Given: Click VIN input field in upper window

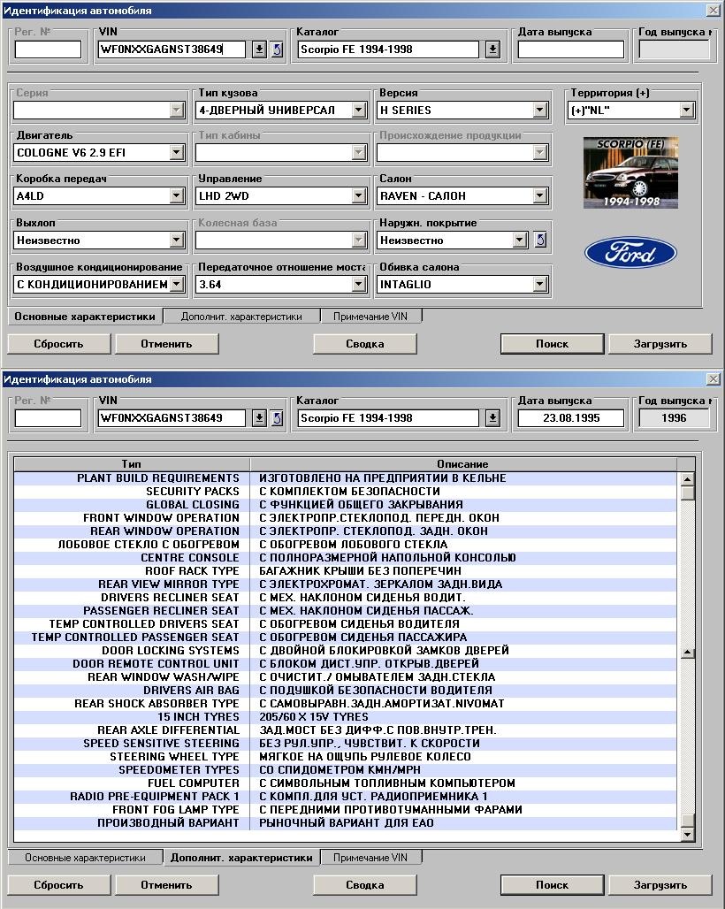Looking at the screenshot, I should click(172, 50).
